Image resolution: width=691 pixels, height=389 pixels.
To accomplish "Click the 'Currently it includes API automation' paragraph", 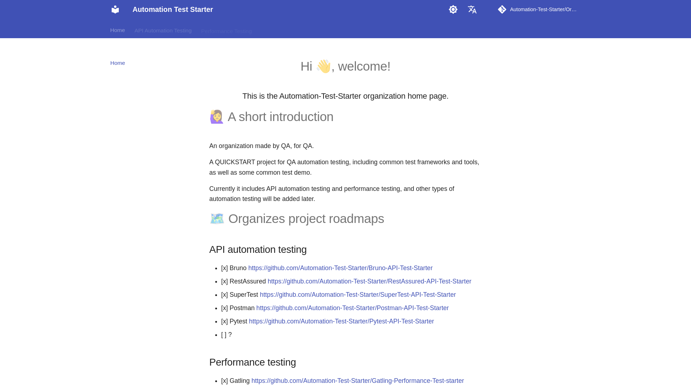I will click(332, 194).
